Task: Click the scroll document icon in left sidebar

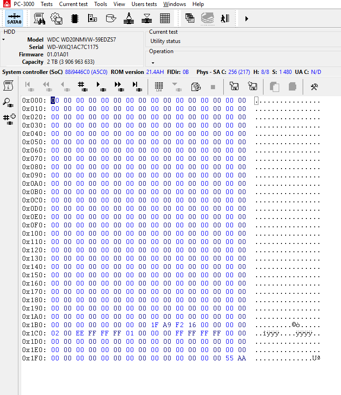Action: pyautogui.click(x=8, y=86)
